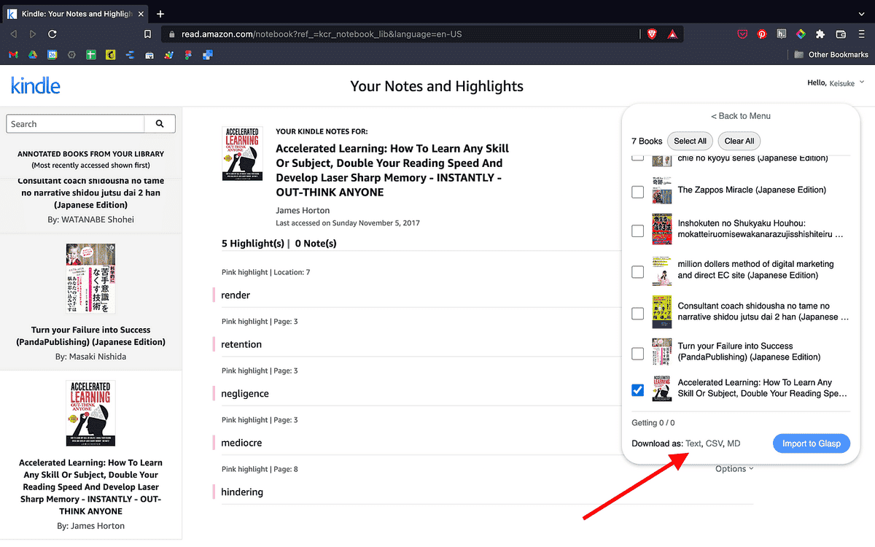This screenshot has height=547, width=875.
Task: Open the Brave Wallet icon
Action: pyautogui.click(x=840, y=34)
